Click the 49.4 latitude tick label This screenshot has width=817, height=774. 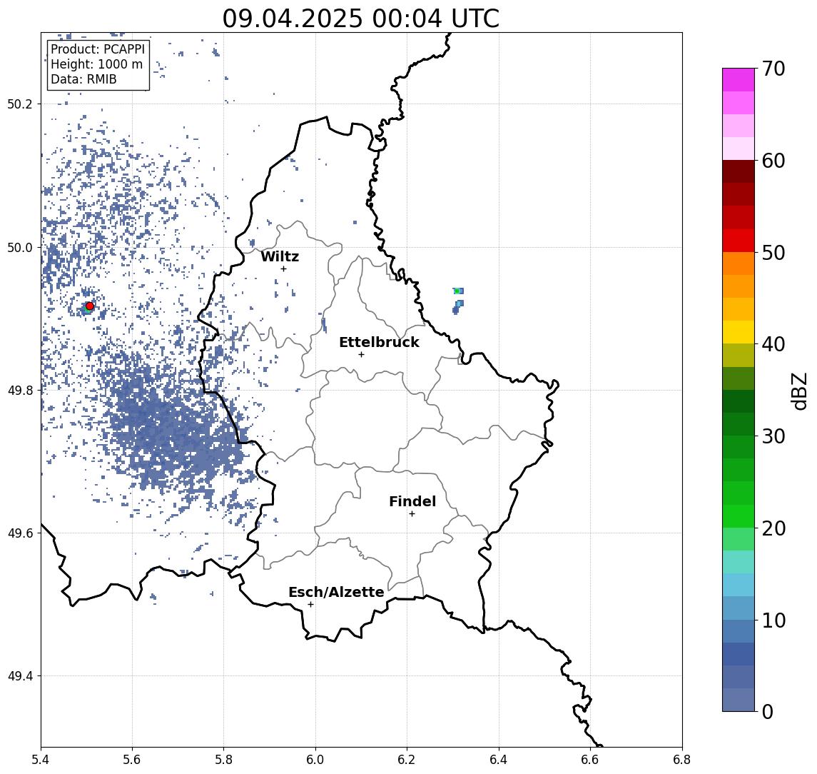tap(20, 676)
